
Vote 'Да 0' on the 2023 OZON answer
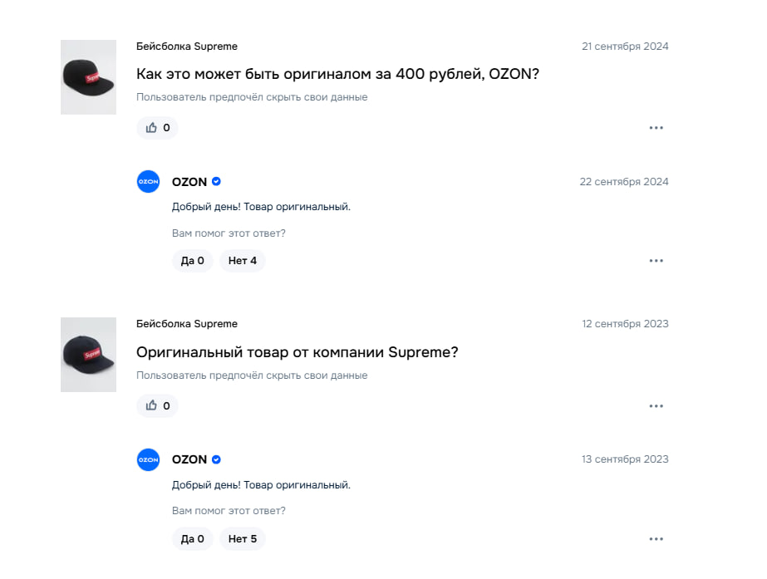(192, 539)
